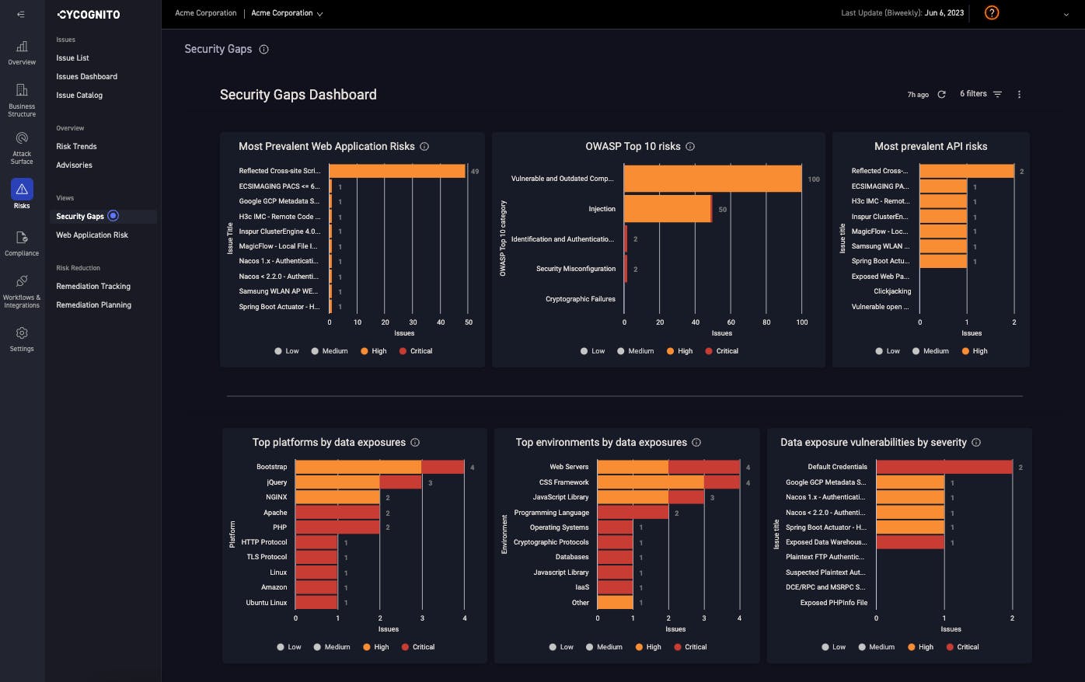Collapse the left sidebar with arrow icon

pyautogui.click(x=21, y=14)
